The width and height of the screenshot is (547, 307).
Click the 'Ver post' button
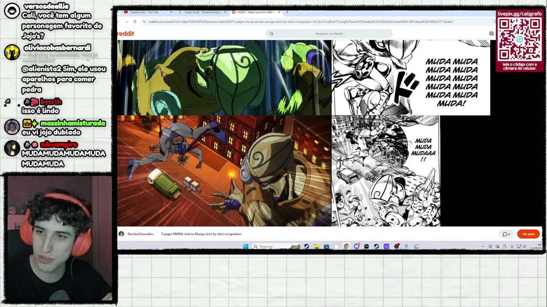click(529, 234)
